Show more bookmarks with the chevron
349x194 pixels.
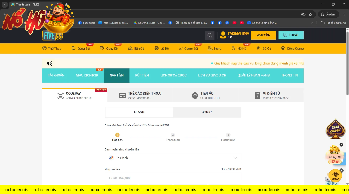(x=311, y=23)
